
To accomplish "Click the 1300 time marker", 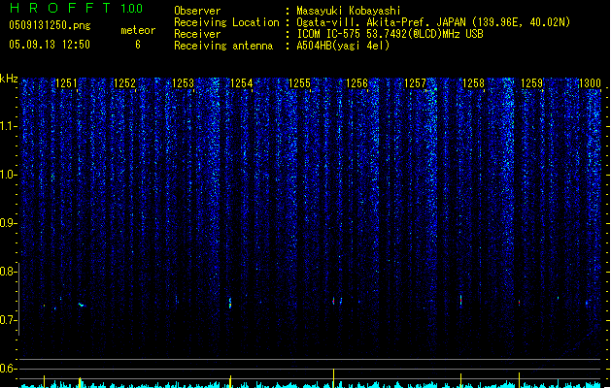I will 590,83.
